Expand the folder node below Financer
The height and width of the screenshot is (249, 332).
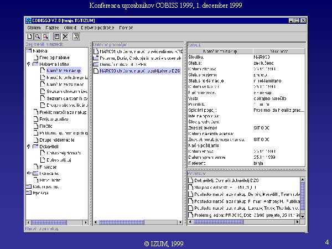[x=28, y=173]
